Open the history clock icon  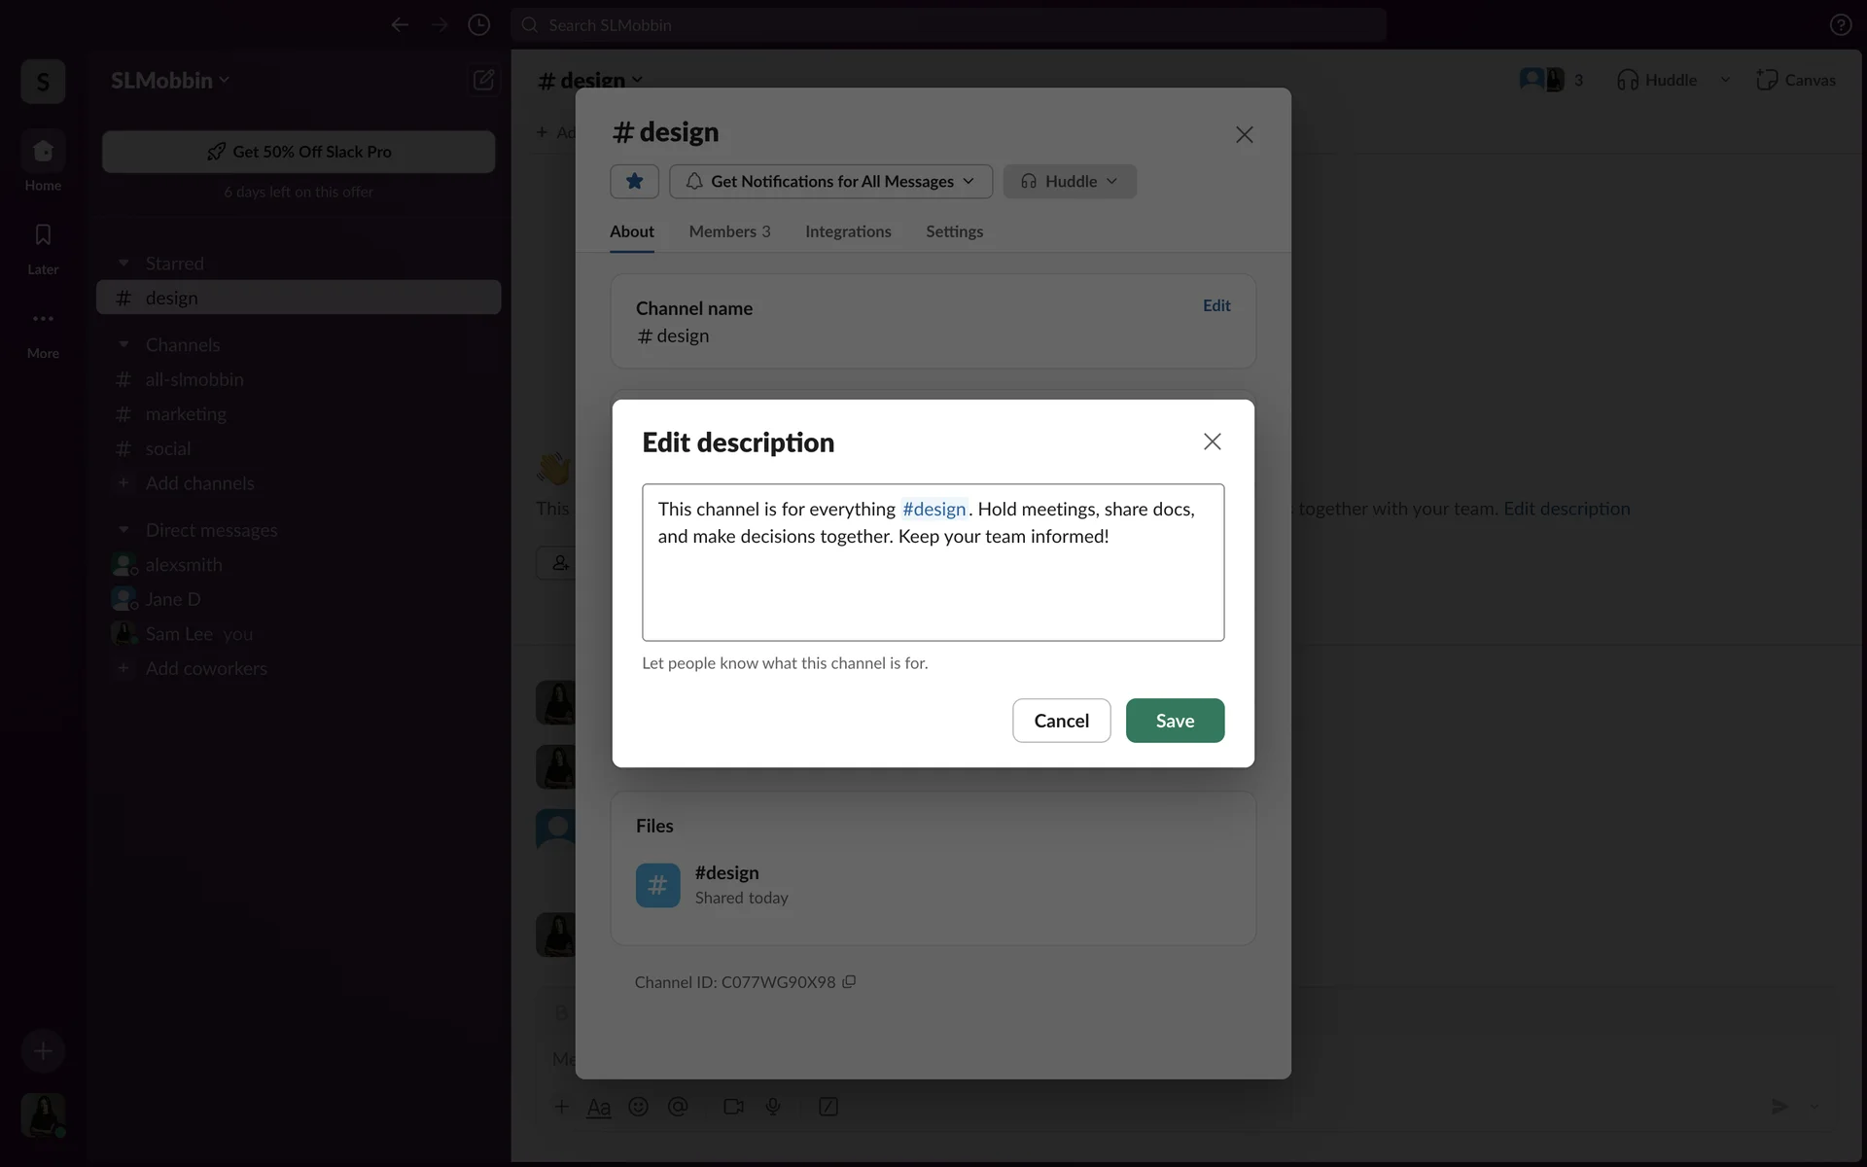(478, 25)
